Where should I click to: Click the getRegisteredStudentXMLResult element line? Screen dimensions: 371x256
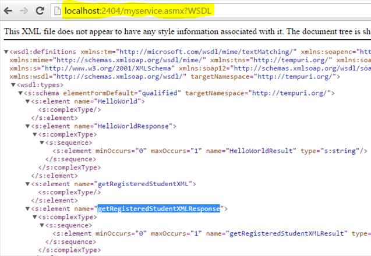[x=212, y=233]
